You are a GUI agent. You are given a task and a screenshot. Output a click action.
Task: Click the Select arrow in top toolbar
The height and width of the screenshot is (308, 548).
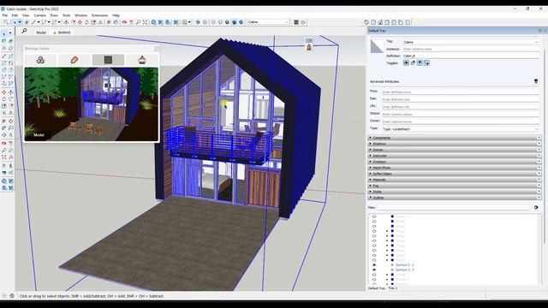[15, 22]
